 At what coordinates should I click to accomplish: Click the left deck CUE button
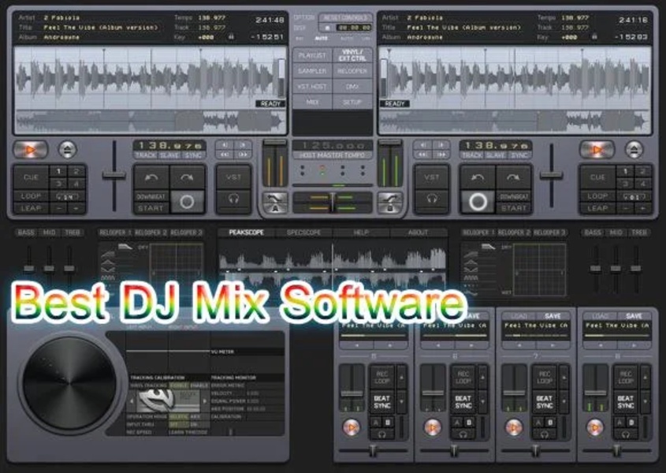(x=31, y=177)
